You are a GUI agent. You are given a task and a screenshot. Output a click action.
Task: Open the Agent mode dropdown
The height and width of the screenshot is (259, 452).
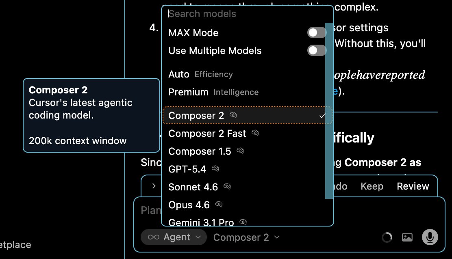[174, 237]
